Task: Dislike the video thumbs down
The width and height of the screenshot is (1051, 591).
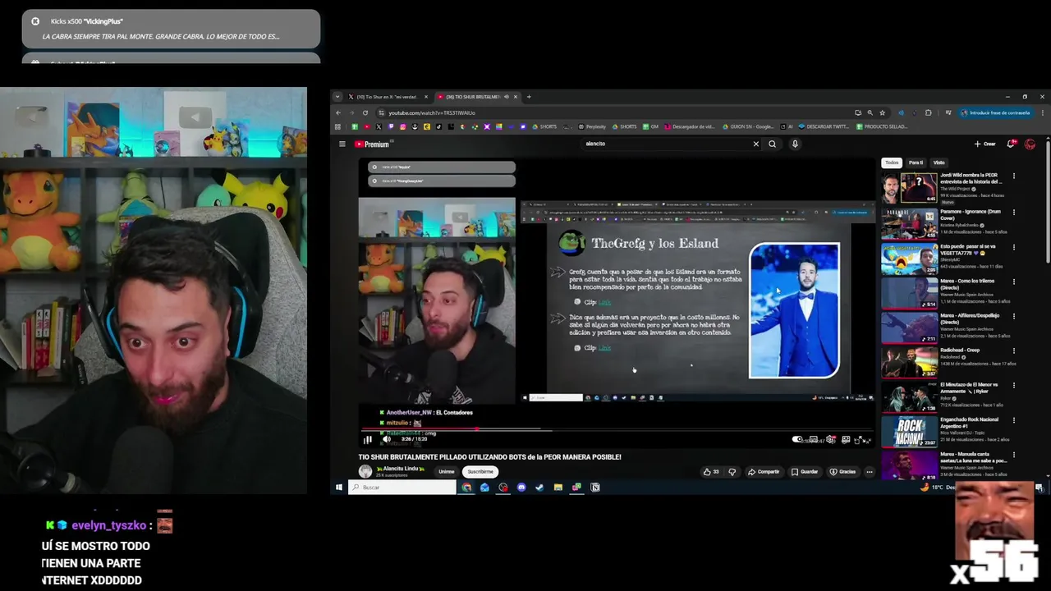Action: (x=732, y=472)
